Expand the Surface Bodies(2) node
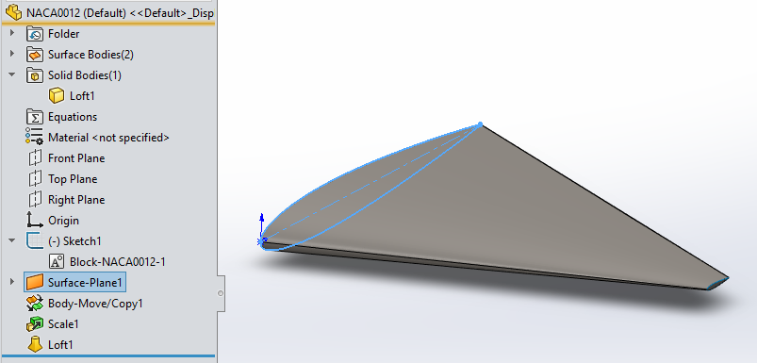This screenshot has height=363, width=757. (x=12, y=55)
